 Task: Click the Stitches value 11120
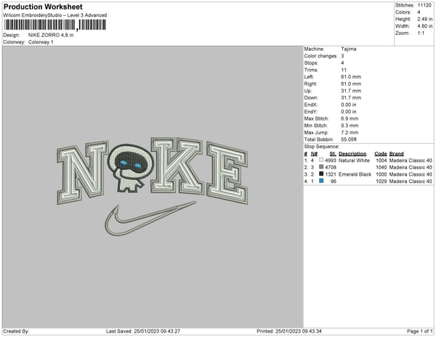click(424, 5)
